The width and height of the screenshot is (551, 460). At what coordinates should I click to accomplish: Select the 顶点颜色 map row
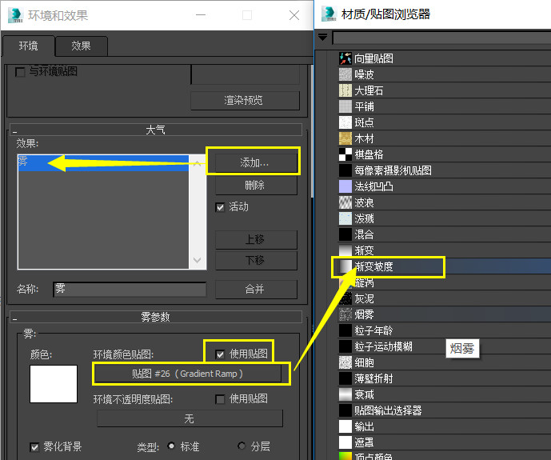tap(445, 456)
